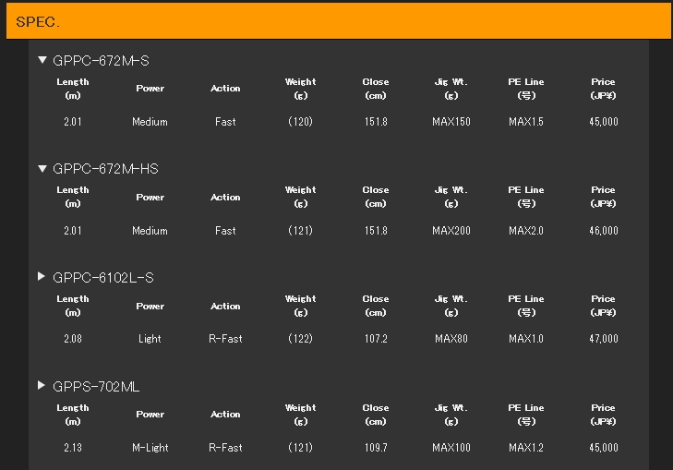Screen dimensions: 673x470
Task: Click the Medium power of GPPC-672M-S
Action: pyautogui.click(x=150, y=122)
